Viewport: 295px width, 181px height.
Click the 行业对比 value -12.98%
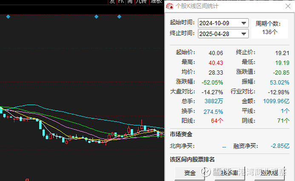click(278, 92)
